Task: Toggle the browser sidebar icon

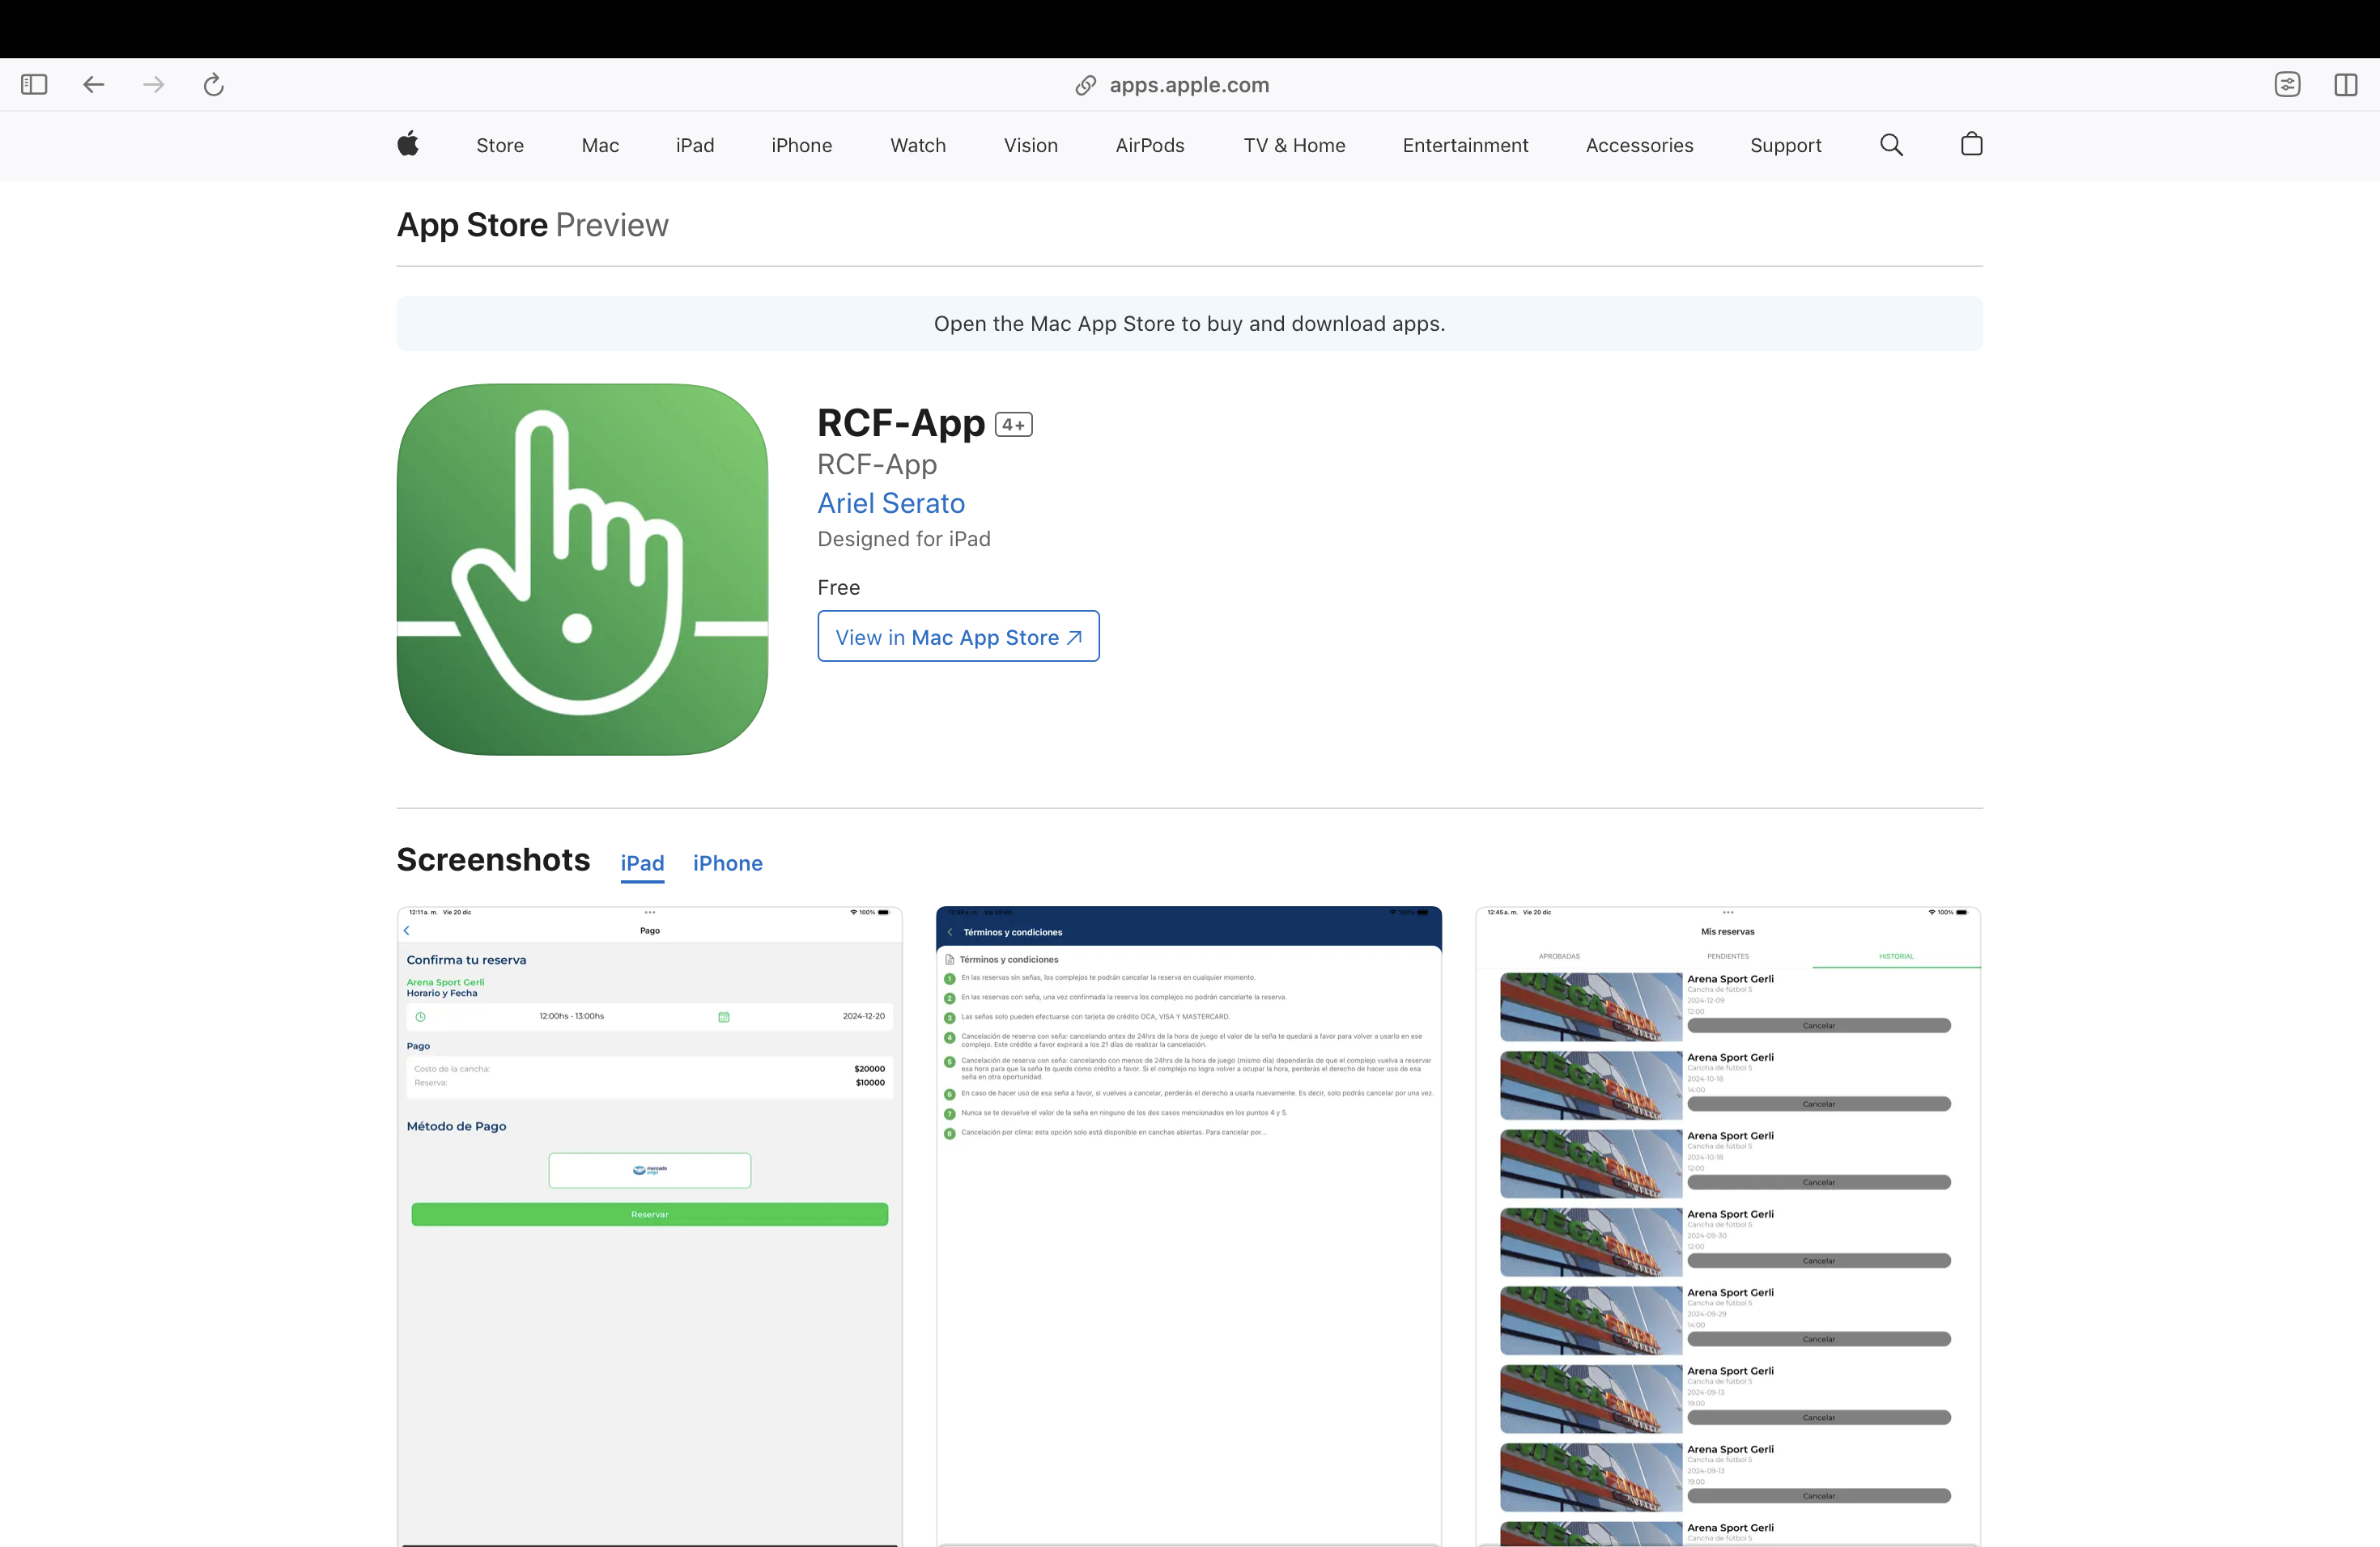Action: point(34,85)
